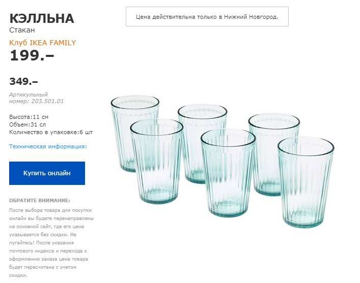Open the Техническая информация link
This screenshot has height=283, width=360.
coord(48,146)
